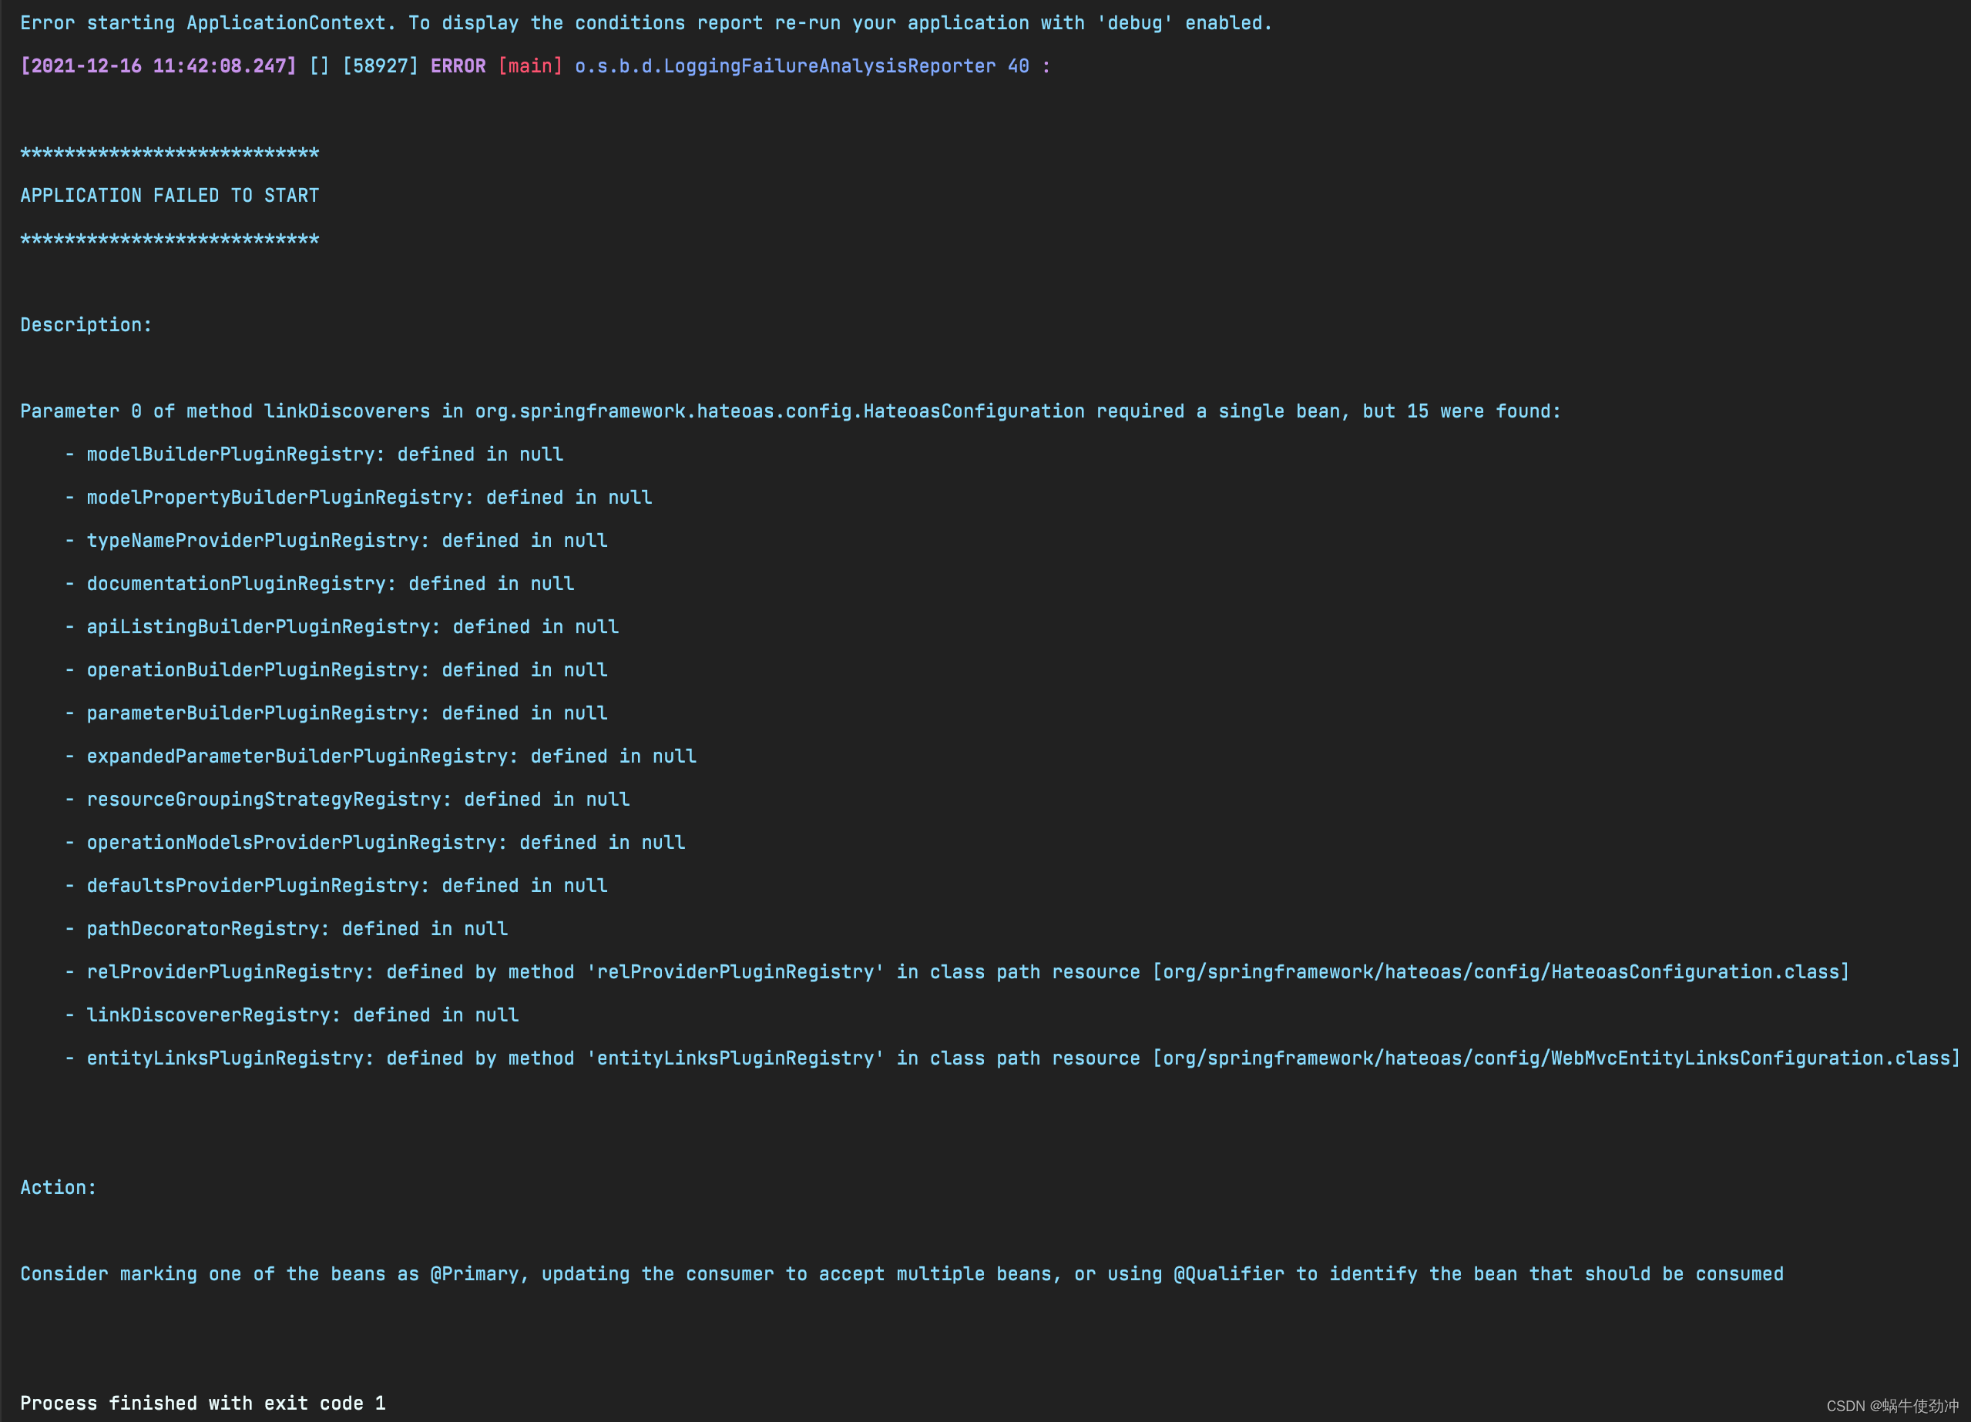Click the Process finished with exit code line

point(203,1403)
